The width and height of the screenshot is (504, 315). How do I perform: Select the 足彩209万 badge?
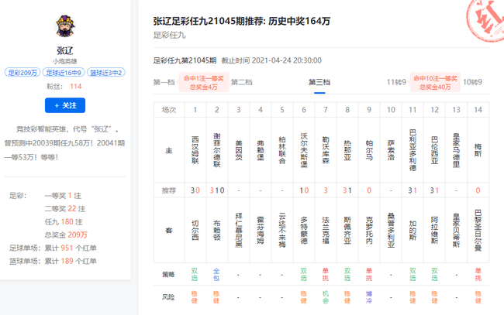[x=22, y=73]
